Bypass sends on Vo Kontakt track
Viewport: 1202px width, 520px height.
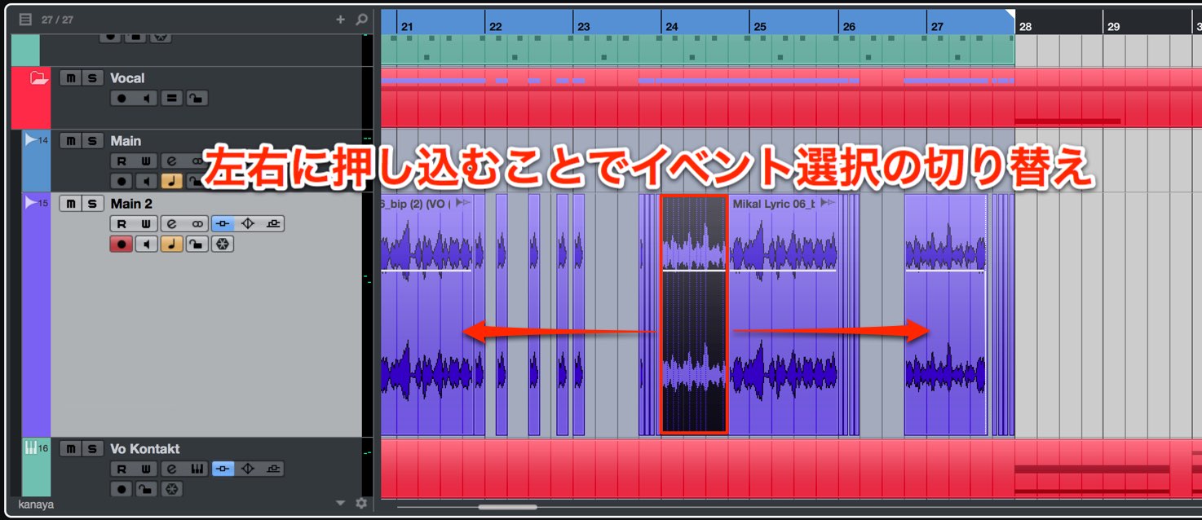tap(272, 469)
